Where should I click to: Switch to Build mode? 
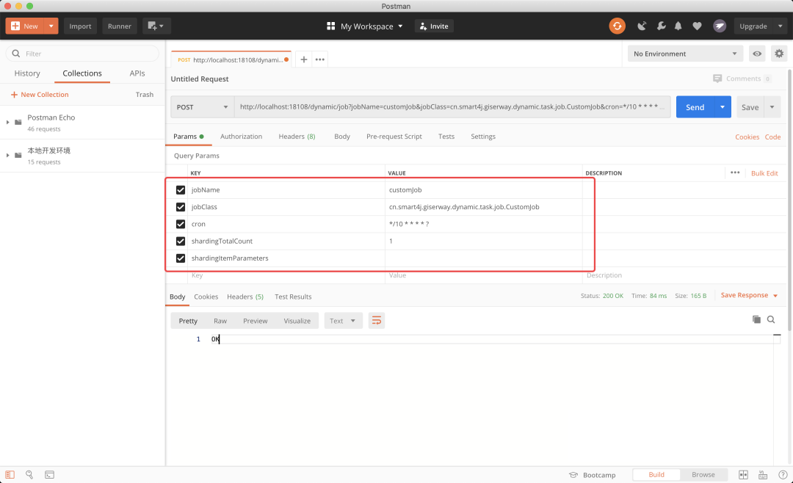pos(656,474)
